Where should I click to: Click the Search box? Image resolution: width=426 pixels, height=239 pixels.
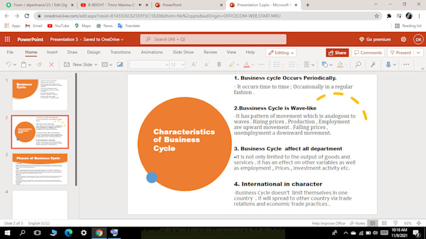point(213,39)
